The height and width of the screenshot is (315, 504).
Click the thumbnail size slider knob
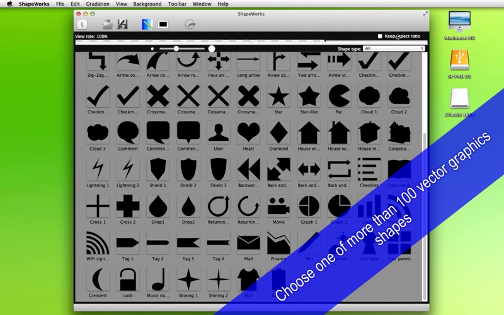pyautogui.click(x=176, y=49)
